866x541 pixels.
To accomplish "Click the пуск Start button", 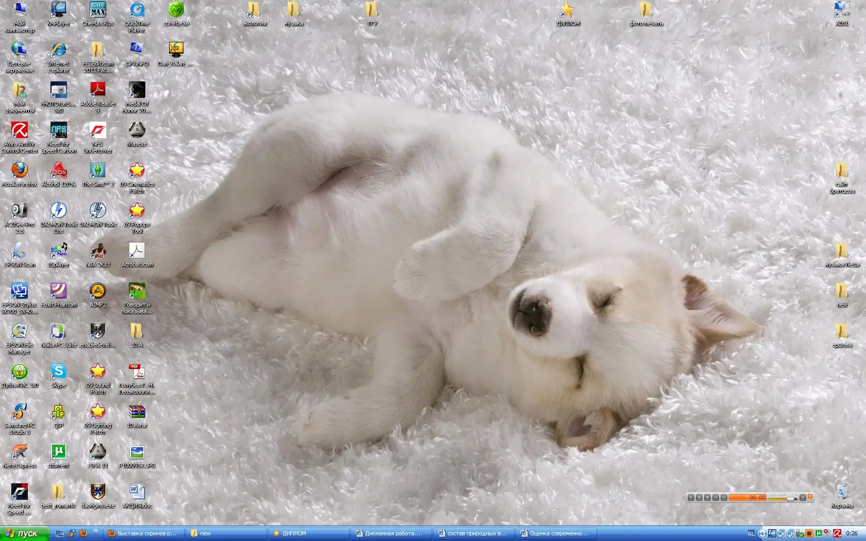I will (24, 533).
